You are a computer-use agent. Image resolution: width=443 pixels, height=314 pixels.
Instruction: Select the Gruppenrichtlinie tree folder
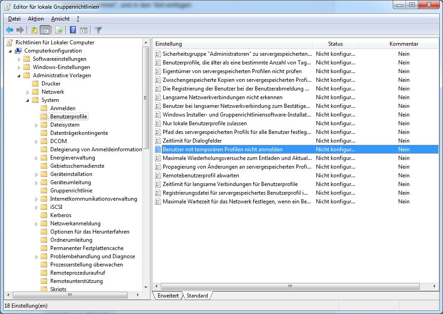(71, 191)
